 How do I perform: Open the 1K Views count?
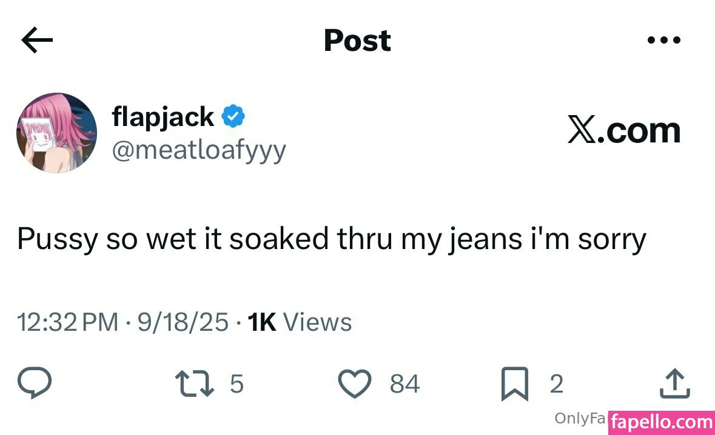point(300,322)
